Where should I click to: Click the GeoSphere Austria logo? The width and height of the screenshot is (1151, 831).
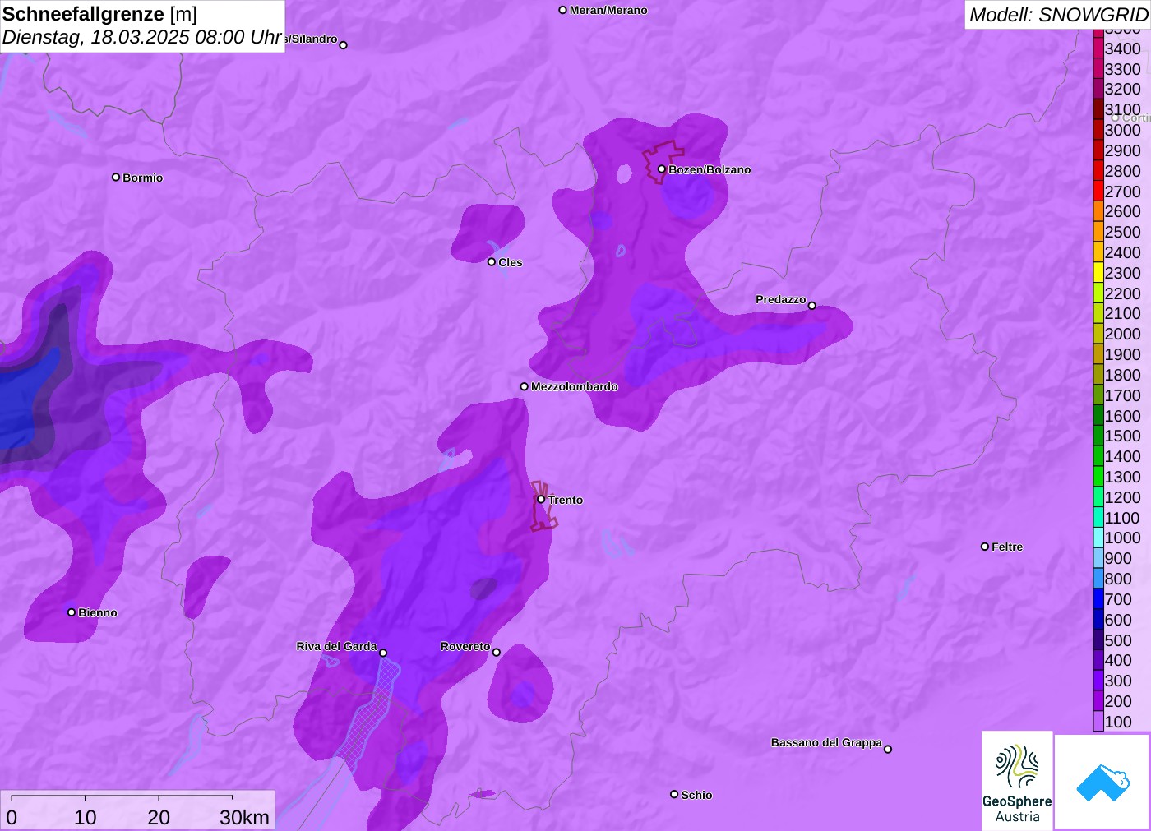point(1017,780)
